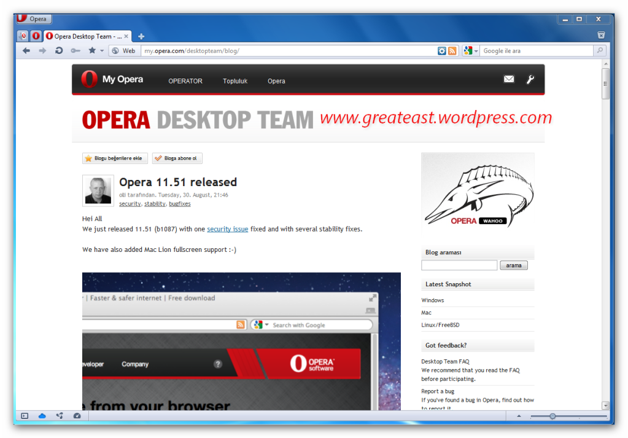Click the Blog araması search input field
This screenshot has height=438, width=628.
[x=459, y=265]
